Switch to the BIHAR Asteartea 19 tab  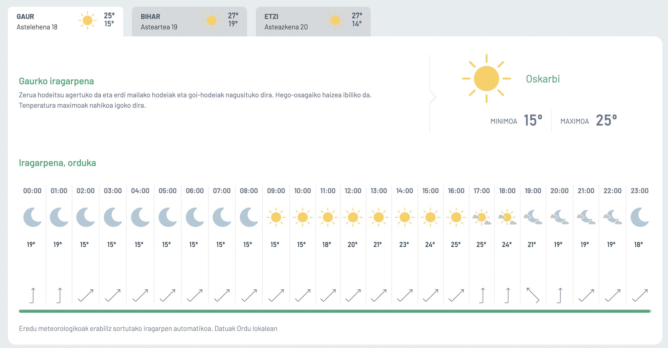[189, 22]
